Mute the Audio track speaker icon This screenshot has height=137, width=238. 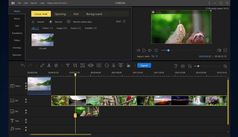pyautogui.click(x=26, y=127)
